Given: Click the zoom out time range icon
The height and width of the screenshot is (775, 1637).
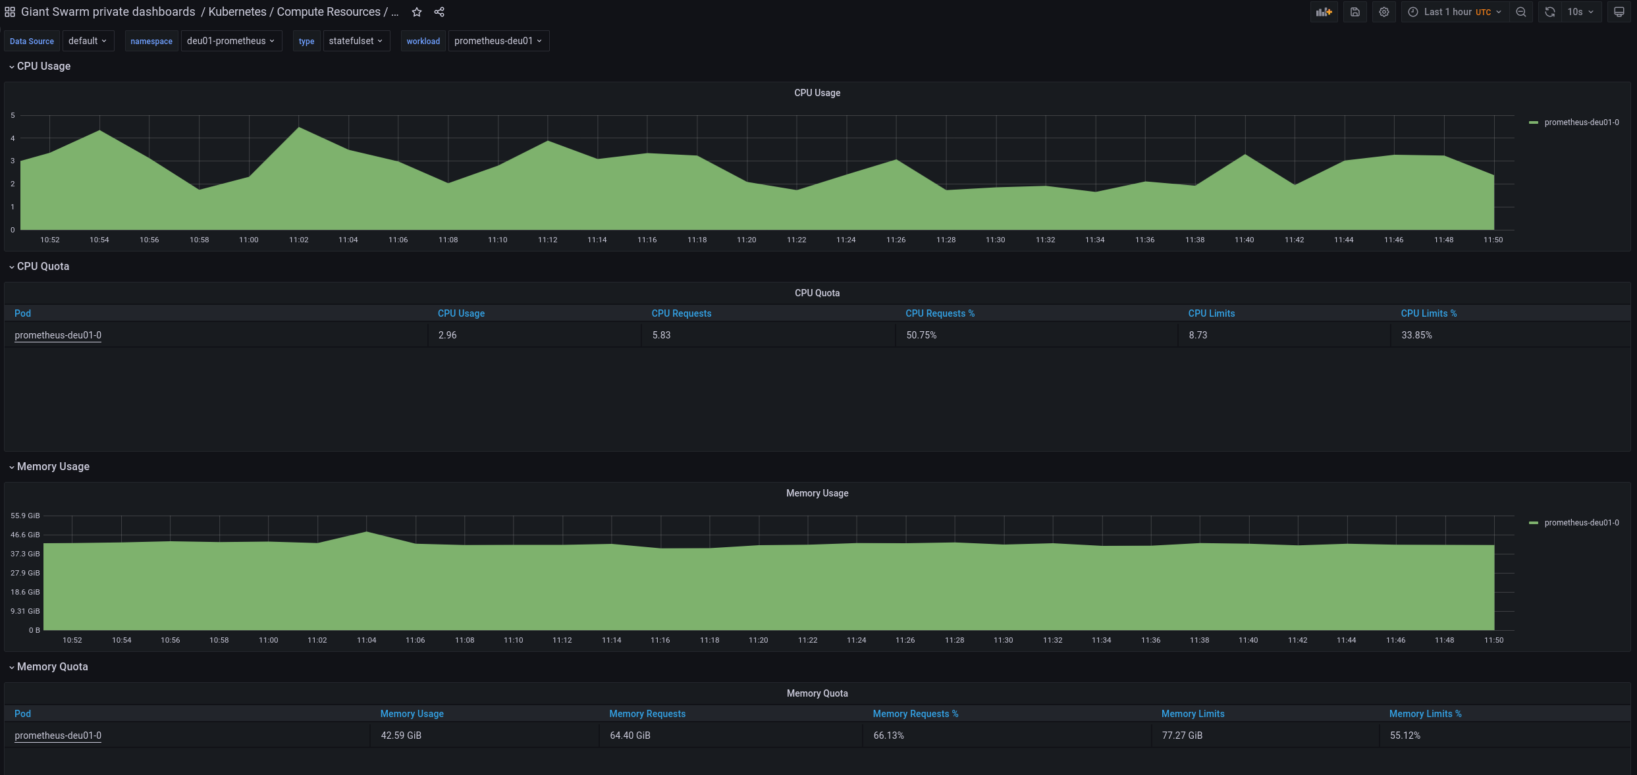Looking at the screenshot, I should (1521, 11).
